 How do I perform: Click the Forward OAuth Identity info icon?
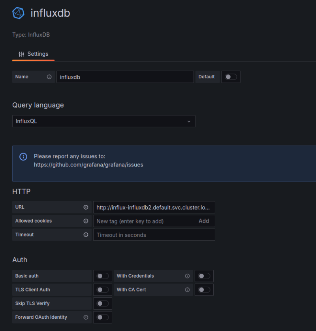click(86, 317)
